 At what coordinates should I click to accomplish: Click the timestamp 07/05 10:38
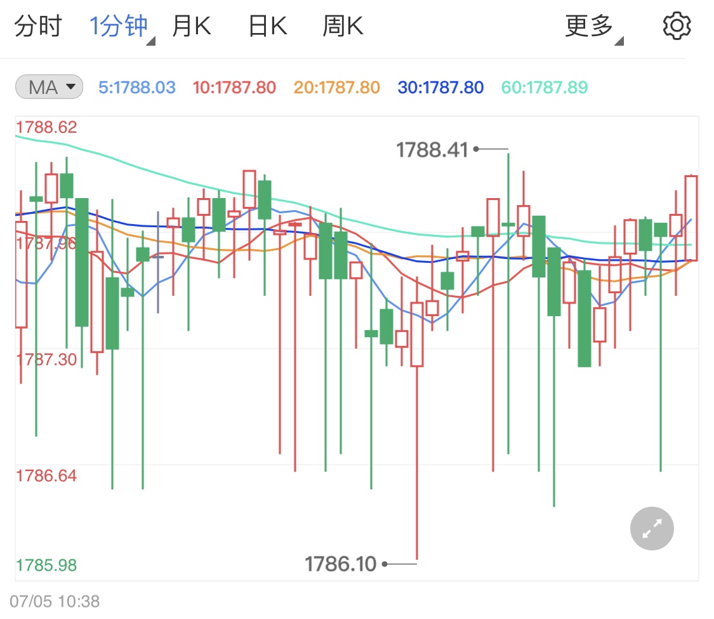pyautogui.click(x=55, y=601)
